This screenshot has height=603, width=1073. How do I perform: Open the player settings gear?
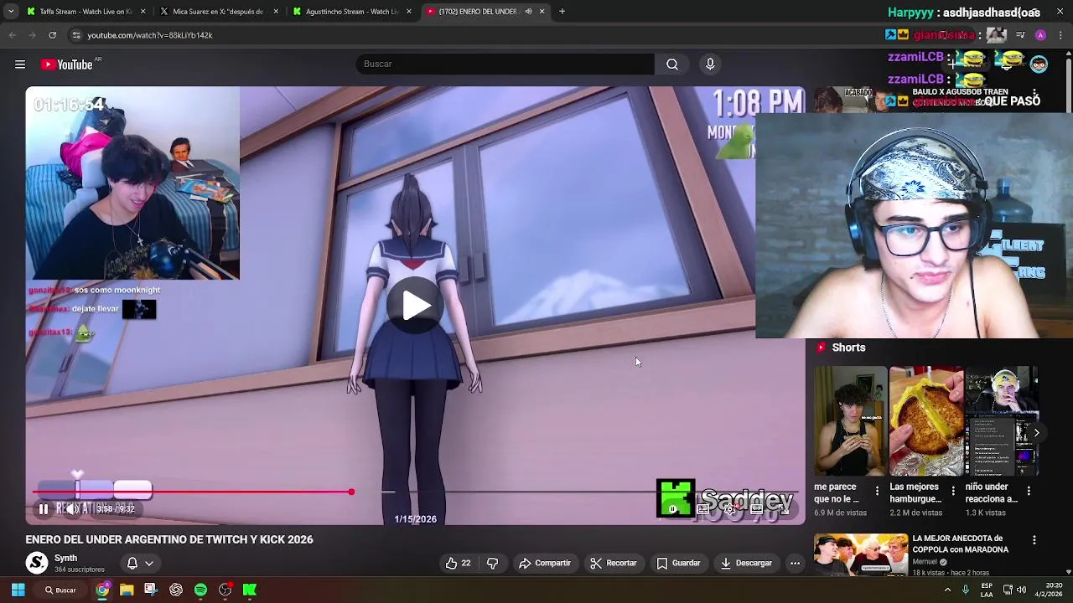(x=731, y=508)
